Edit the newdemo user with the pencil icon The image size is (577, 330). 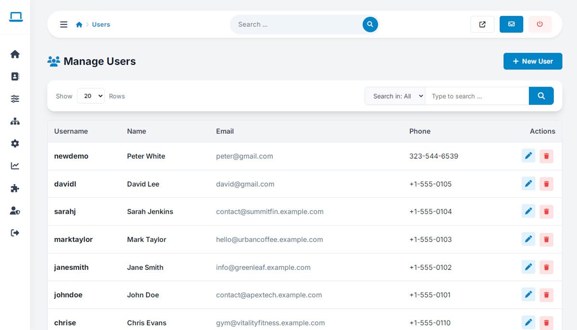pos(528,156)
